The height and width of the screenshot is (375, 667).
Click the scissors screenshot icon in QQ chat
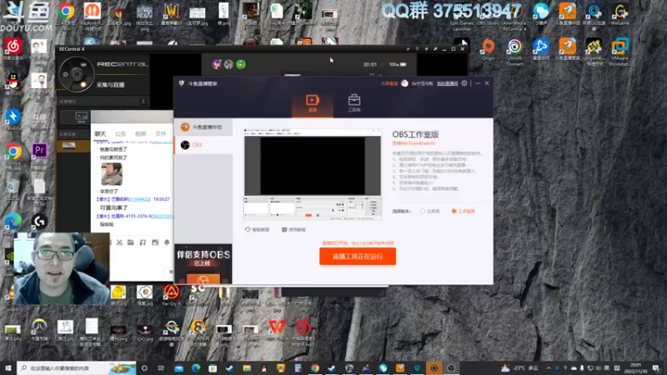(x=119, y=242)
